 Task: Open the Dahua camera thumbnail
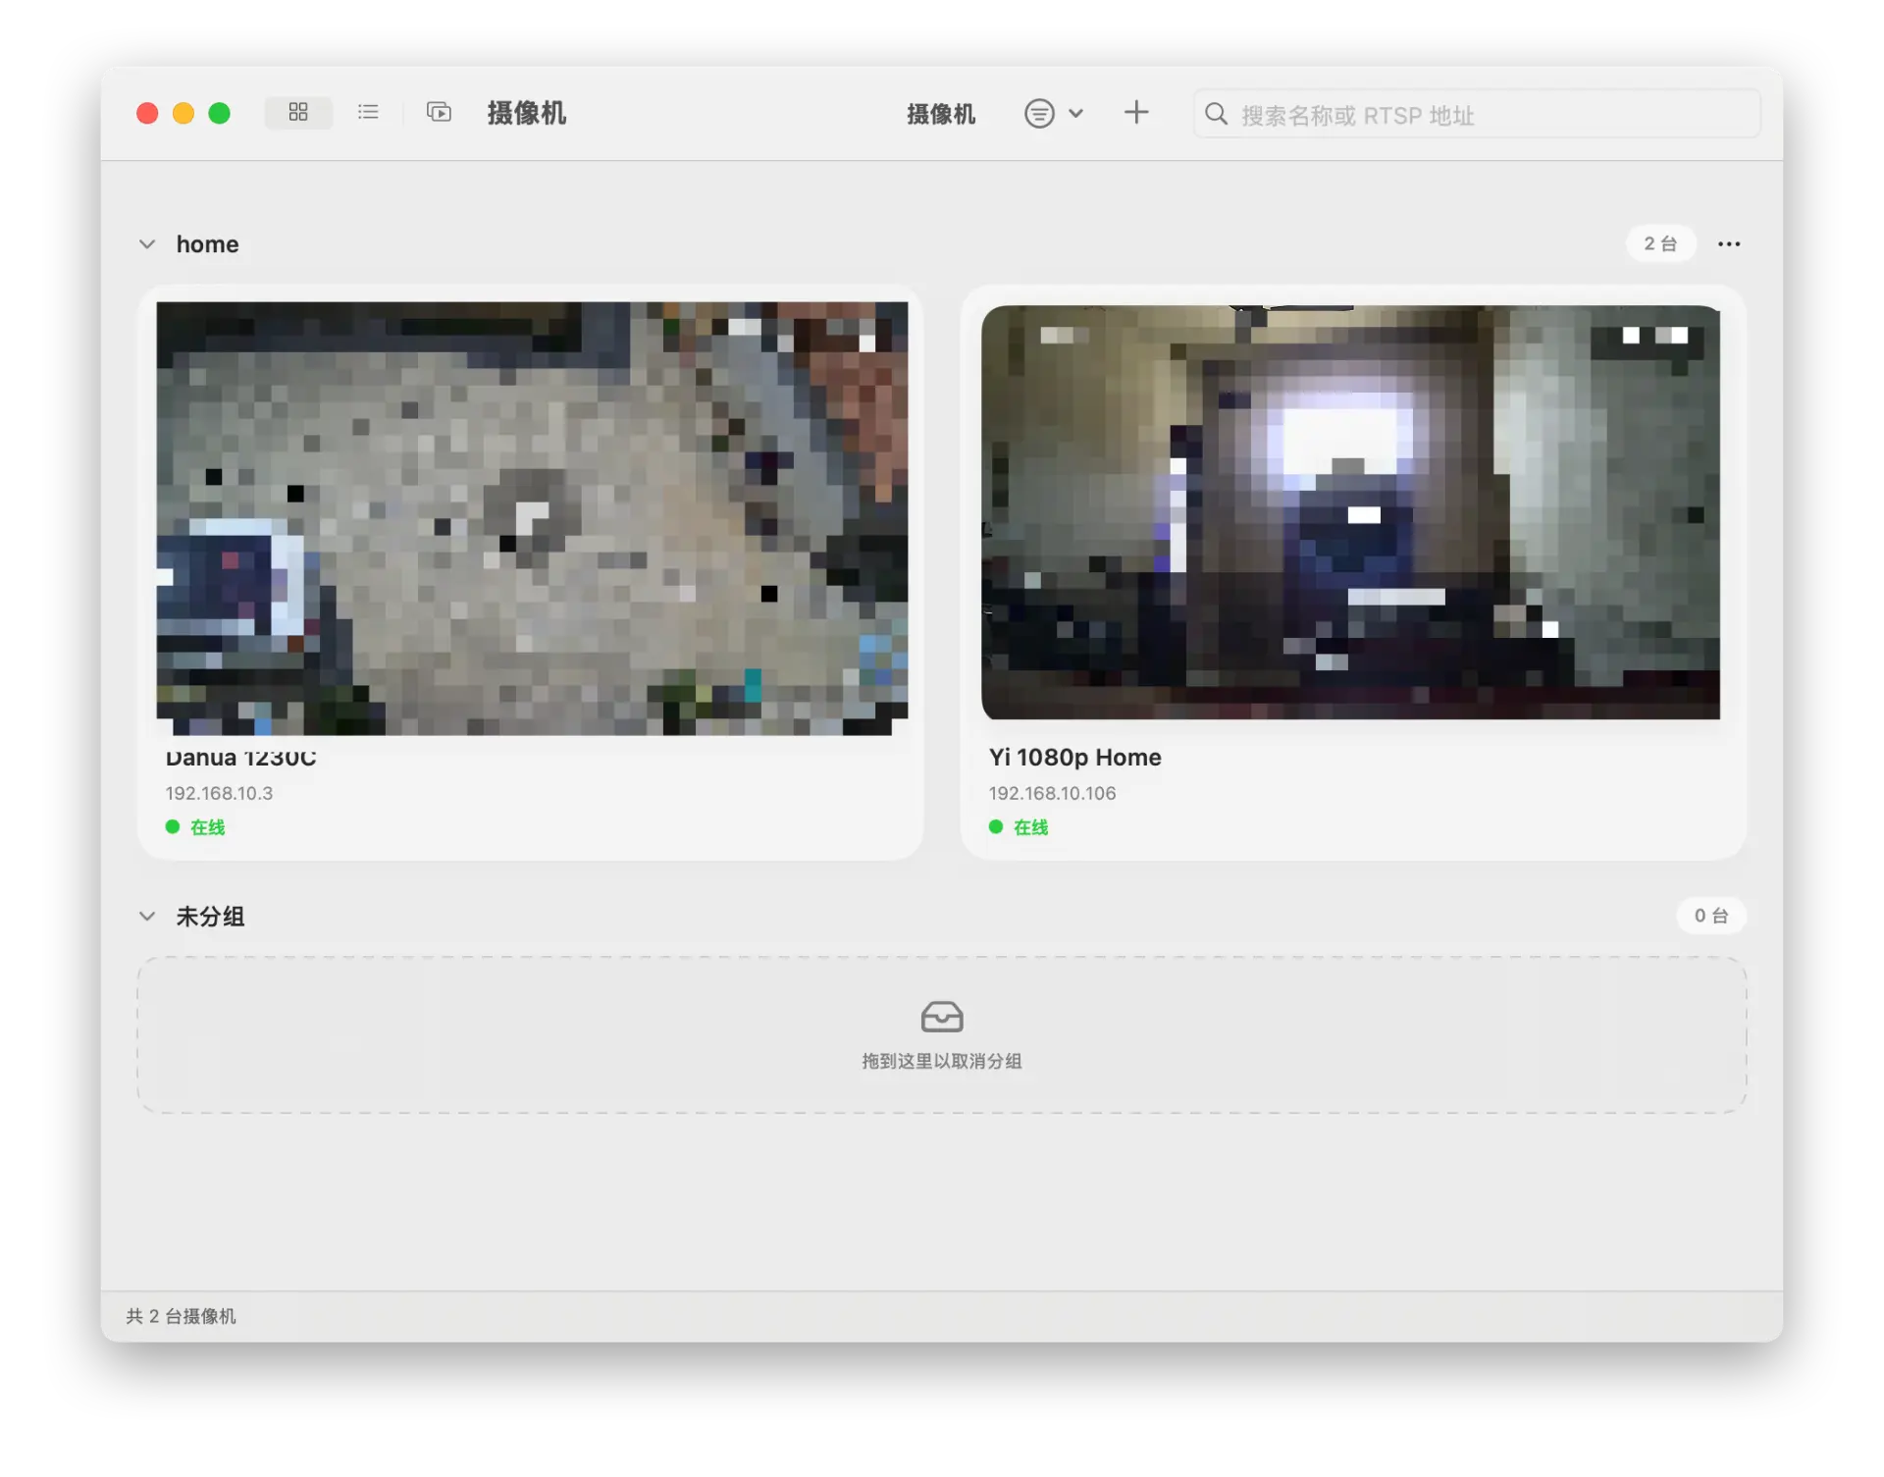[532, 517]
